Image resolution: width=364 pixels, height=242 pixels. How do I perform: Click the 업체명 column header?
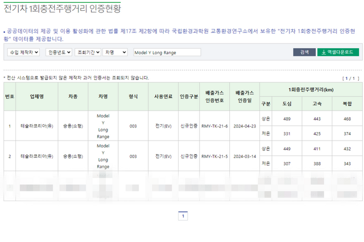pyautogui.click(x=36, y=96)
